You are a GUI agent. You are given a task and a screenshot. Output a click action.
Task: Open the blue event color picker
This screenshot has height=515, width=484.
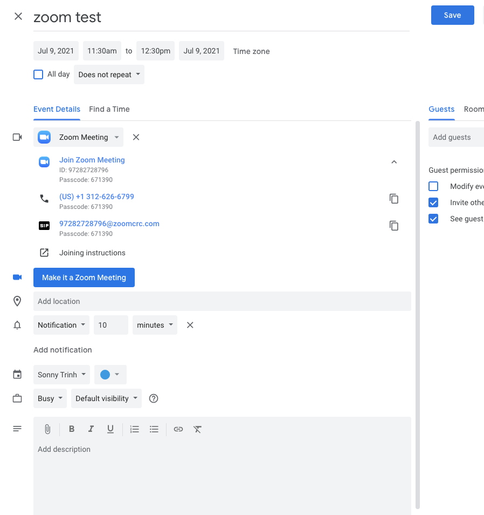pos(110,375)
